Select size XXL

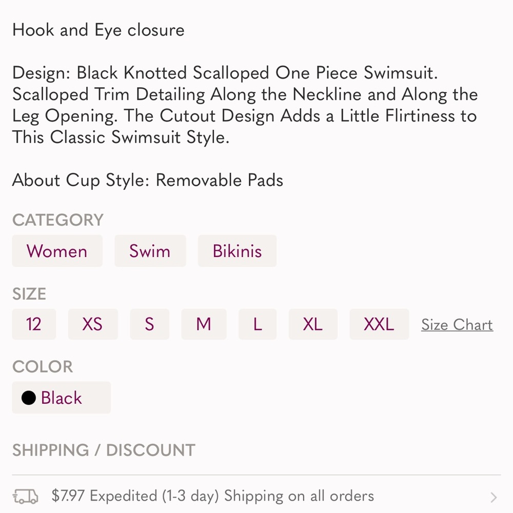tap(379, 324)
